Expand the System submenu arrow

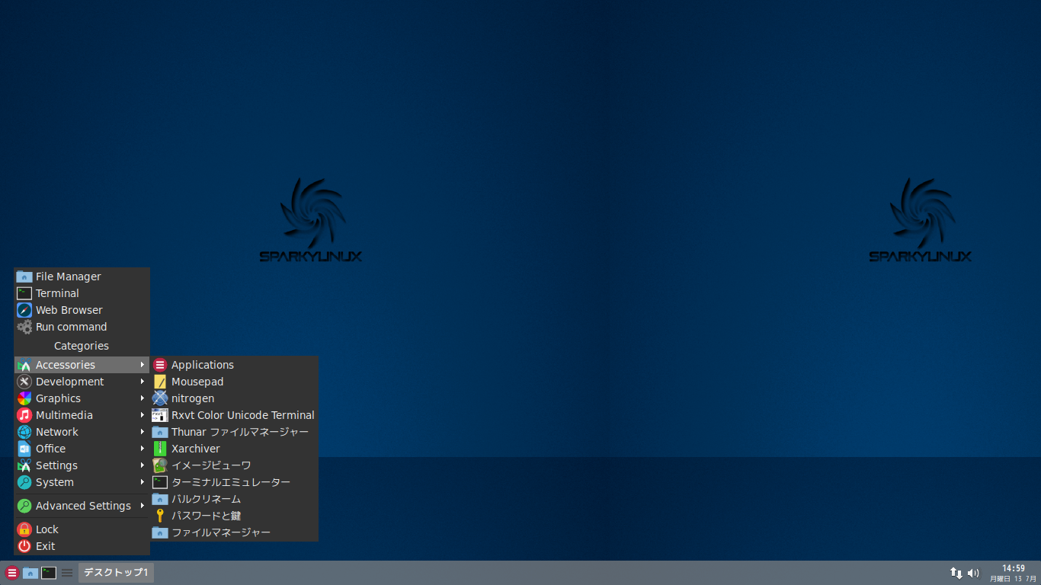click(x=142, y=482)
